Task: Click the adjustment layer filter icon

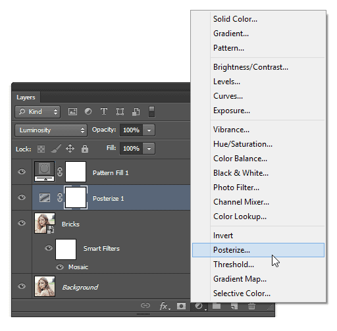Action: click(x=88, y=111)
